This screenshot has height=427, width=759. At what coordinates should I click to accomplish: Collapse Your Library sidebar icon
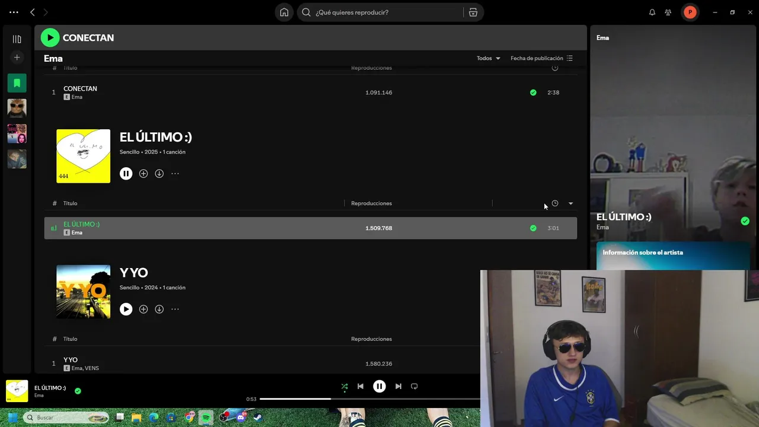click(x=17, y=39)
